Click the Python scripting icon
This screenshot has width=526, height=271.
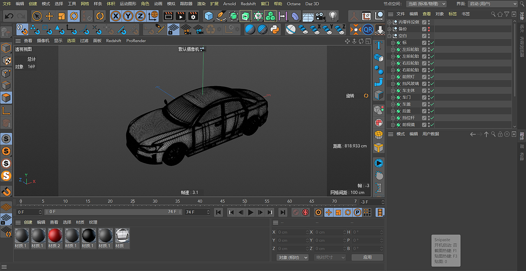[x=275, y=29]
